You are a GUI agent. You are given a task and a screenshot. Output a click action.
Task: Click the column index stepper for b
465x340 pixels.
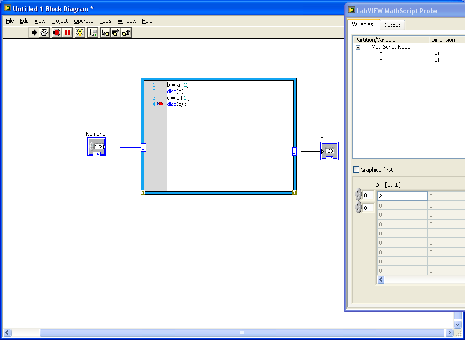point(358,208)
